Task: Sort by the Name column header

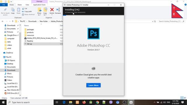Action: [x=26, y=25]
